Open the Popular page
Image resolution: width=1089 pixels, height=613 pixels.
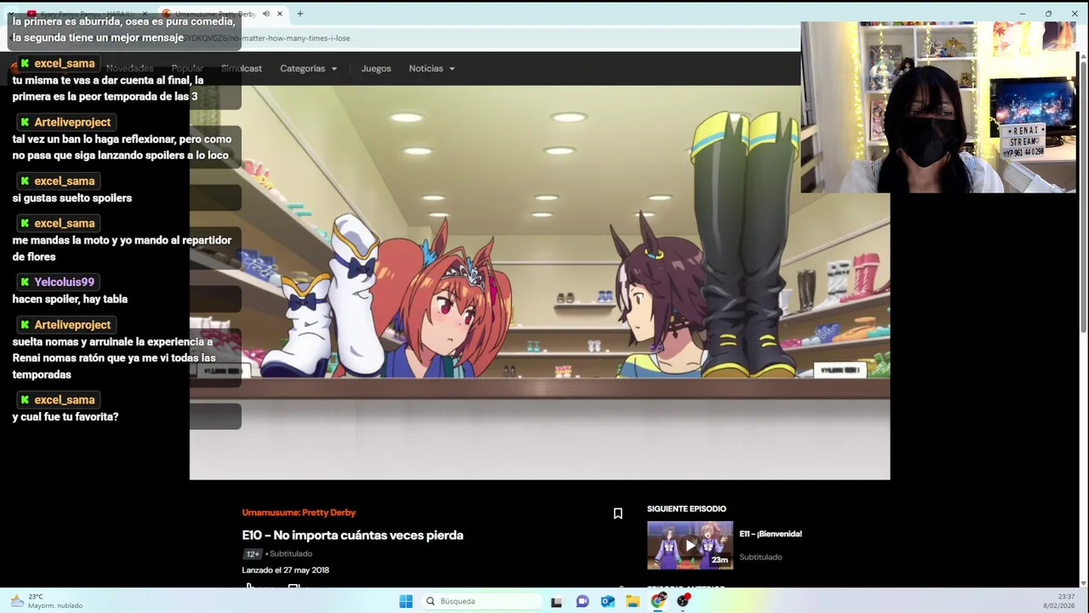[187, 68]
